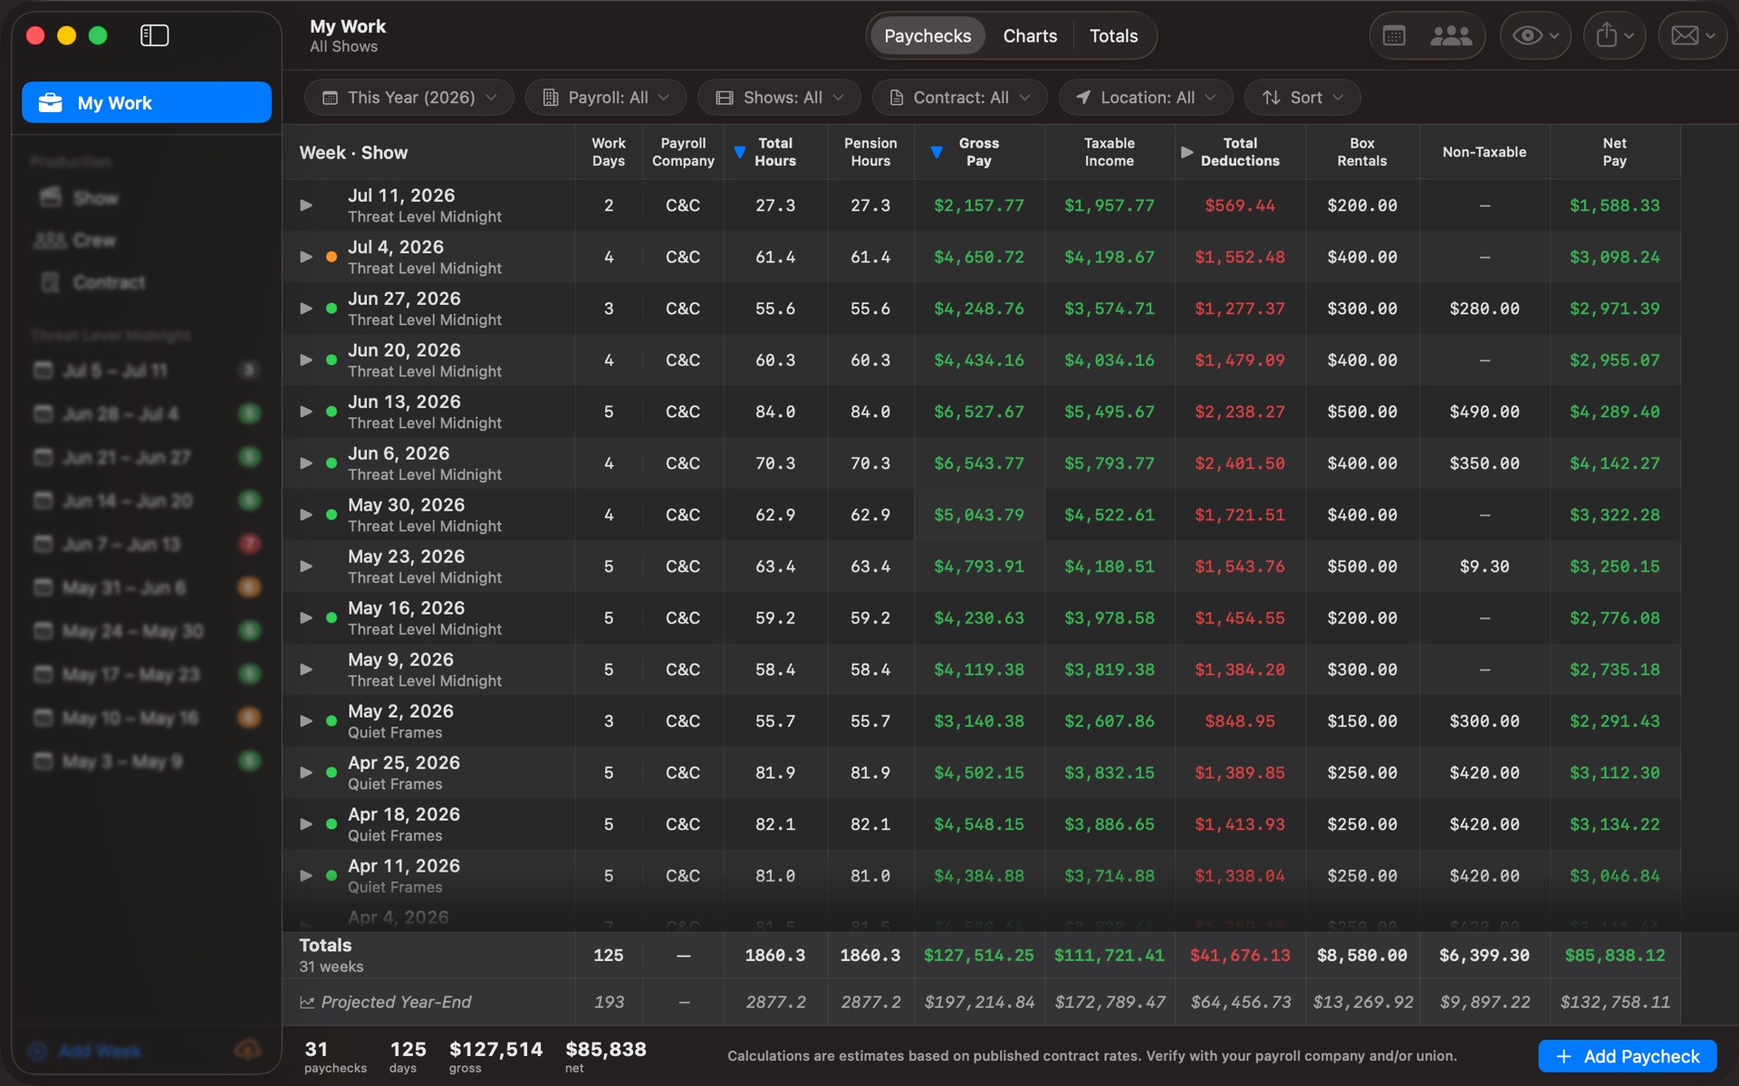Open the crew people icon
Viewport: 1739px width, 1086px height.
pyautogui.click(x=1450, y=35)
